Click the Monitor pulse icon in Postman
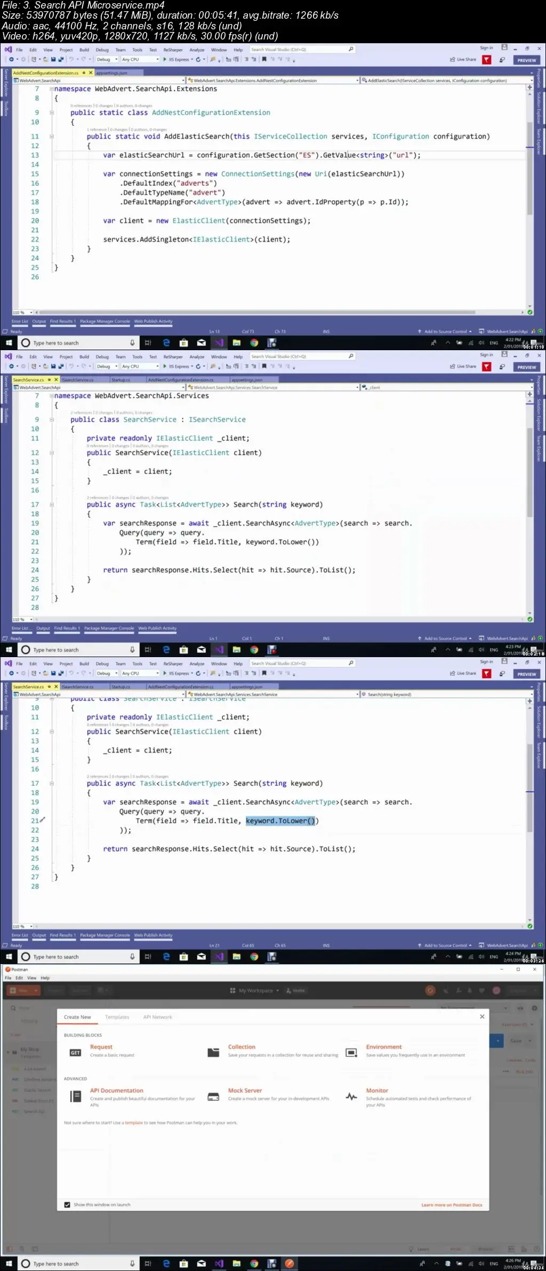Screen dimensions: 546x1271 click(351, 1096)
